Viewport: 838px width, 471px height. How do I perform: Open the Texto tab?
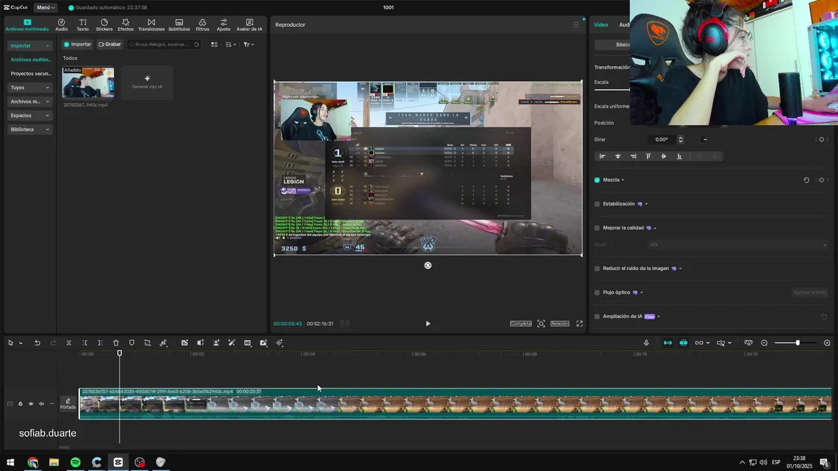(x=82, y=25)
